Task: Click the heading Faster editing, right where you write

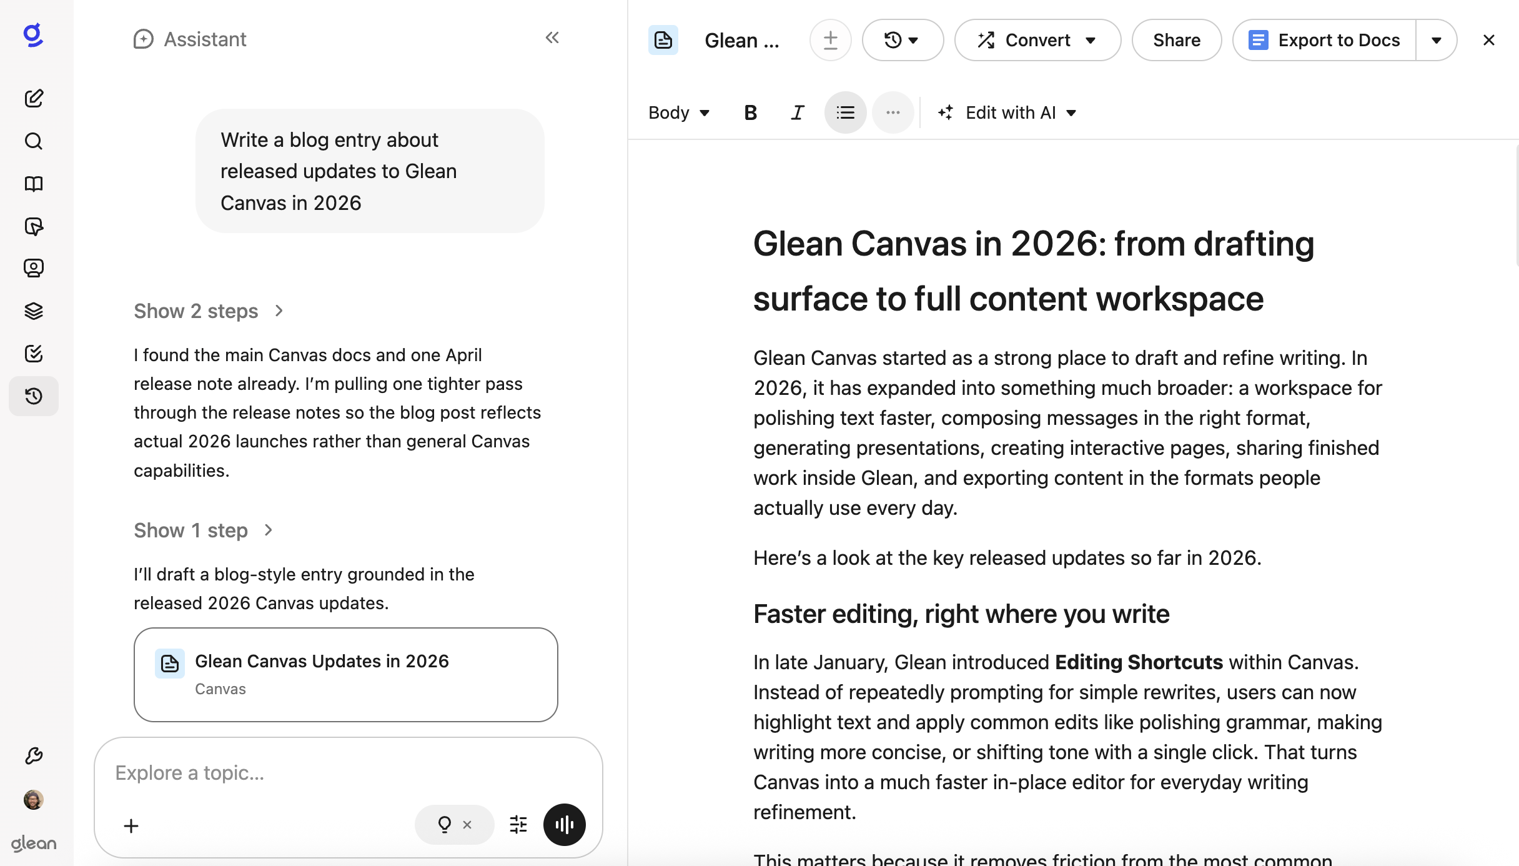Action: click(961, 614)
